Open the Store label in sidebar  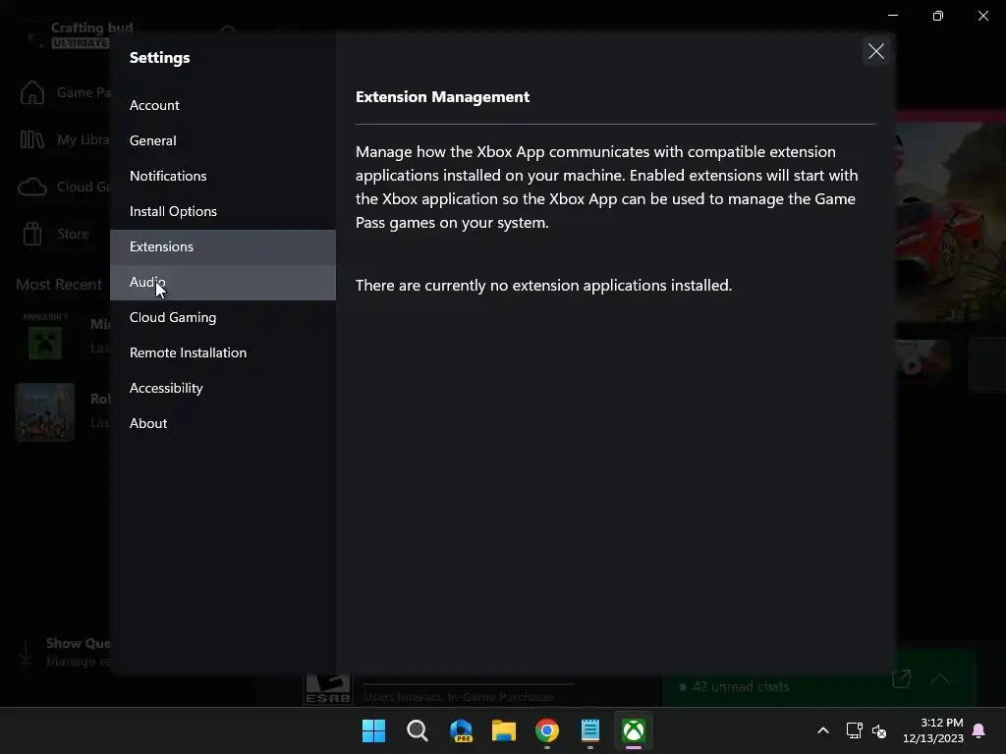tap(73, 234)
